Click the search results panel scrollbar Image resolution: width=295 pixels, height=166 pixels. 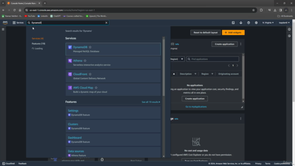tap(164, 68)
